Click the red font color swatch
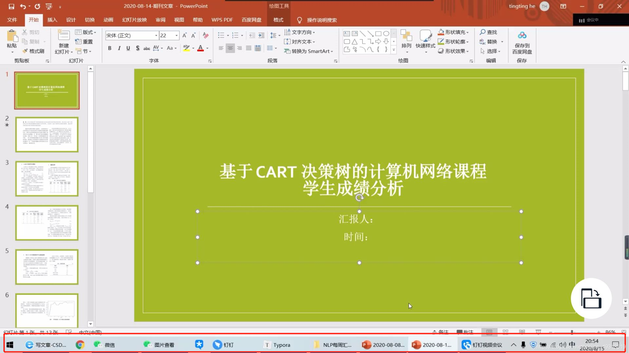The width and height of the screenshot is (629, 353). [x=200, y=48]
